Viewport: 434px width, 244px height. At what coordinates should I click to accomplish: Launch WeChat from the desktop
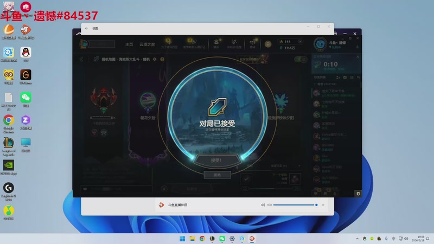pyautogui.click(x=25, y=99)
